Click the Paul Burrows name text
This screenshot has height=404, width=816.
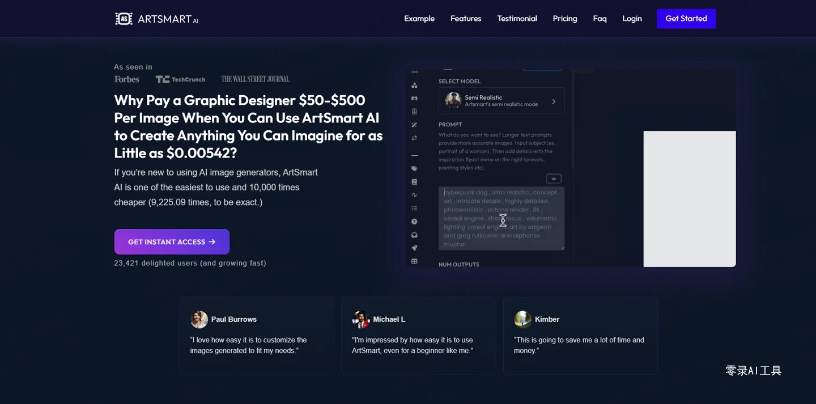tap(234, 320)
